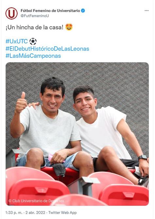
Task: Click the 2 abr. 2022 date
Action: pos(35,212)
